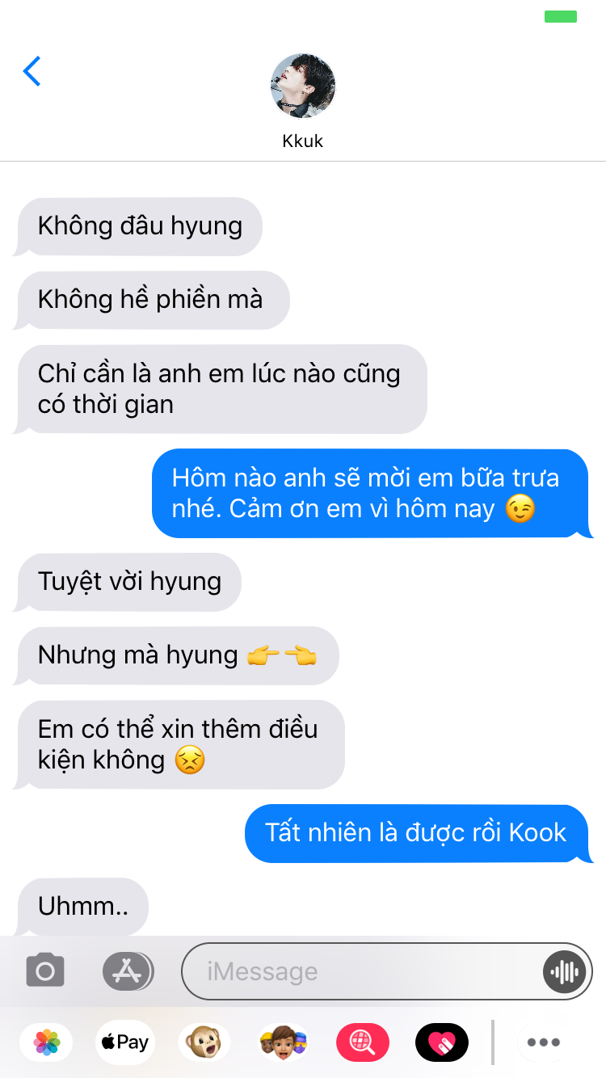Show more apps via three dots

coord(544,1042)
